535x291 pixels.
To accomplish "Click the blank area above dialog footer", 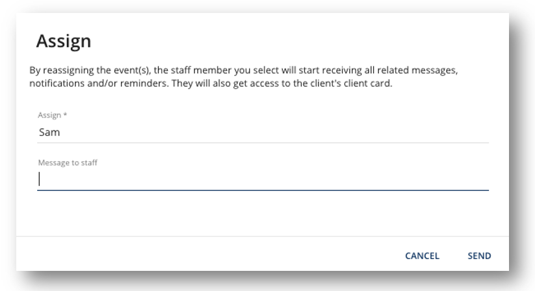I will pos(263,213).
